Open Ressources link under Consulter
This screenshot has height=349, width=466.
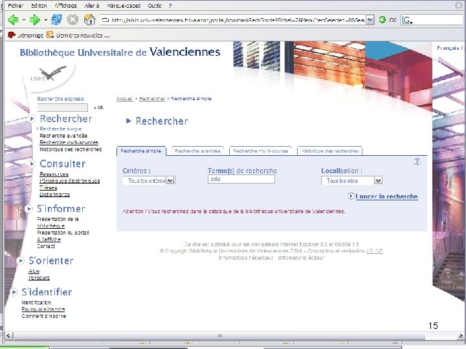[x=54, y=174]
